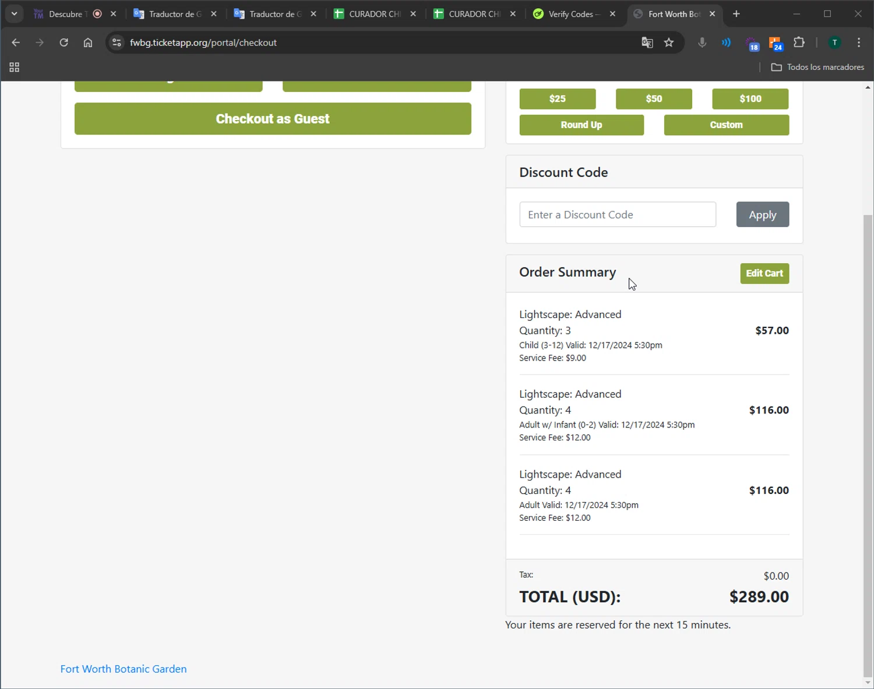The image size is (874, 689).
Task: Apply the discount code
Action: point(763,214)
